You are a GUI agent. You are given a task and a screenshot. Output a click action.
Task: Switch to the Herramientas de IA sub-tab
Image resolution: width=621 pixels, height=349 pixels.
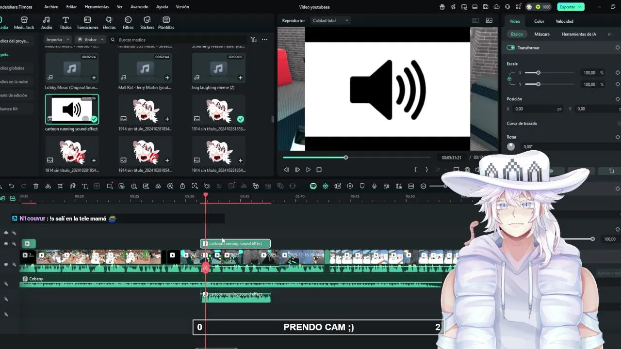579,34
